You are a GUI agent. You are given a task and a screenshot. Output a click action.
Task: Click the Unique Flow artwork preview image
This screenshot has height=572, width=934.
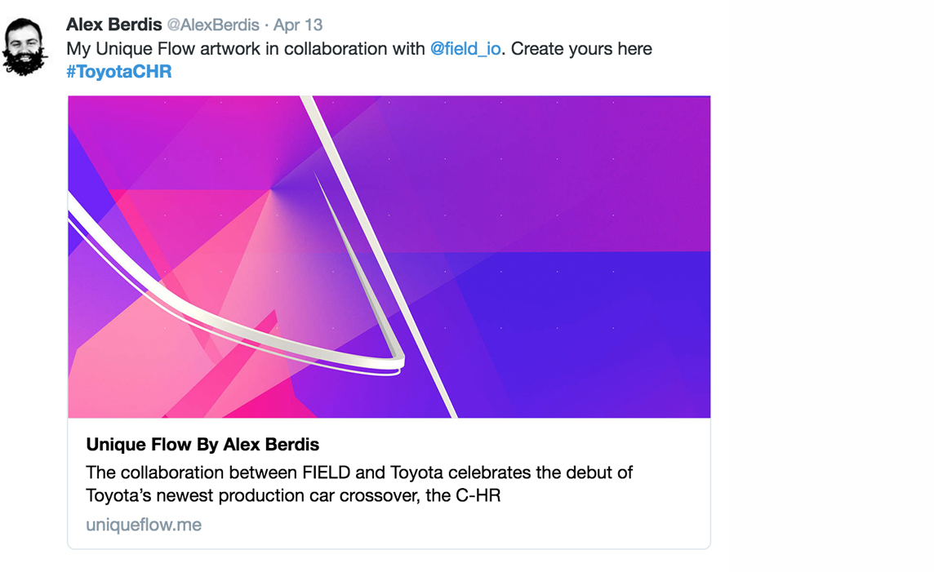pos(389,256)
